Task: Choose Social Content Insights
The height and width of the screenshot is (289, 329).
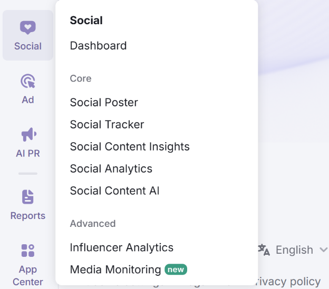Action: [x=130, y=147]
